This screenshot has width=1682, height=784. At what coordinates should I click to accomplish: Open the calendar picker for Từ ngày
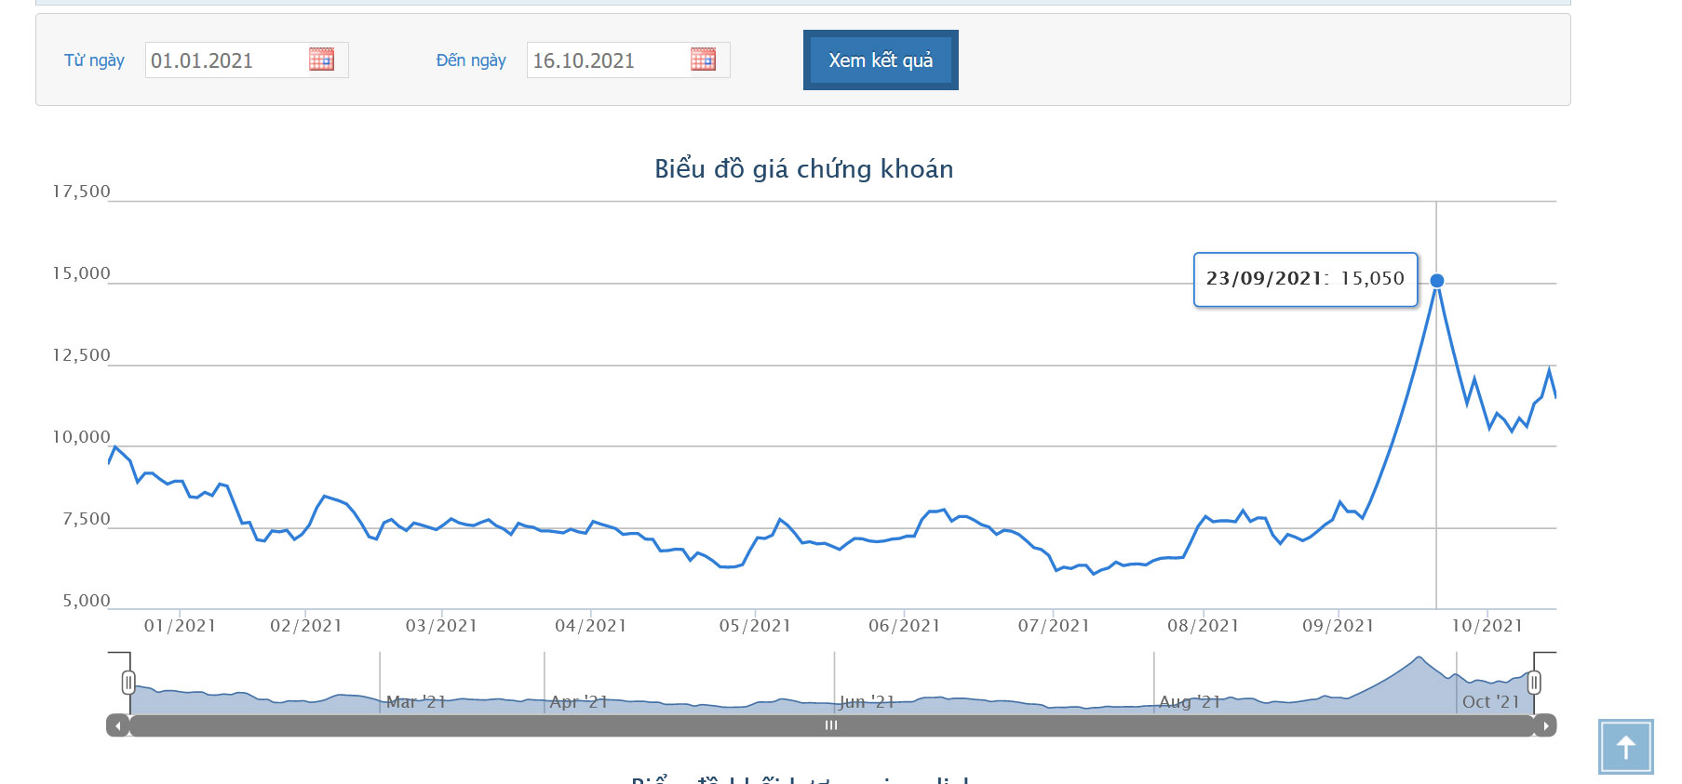pyautogui.click(x=321, y=60)
